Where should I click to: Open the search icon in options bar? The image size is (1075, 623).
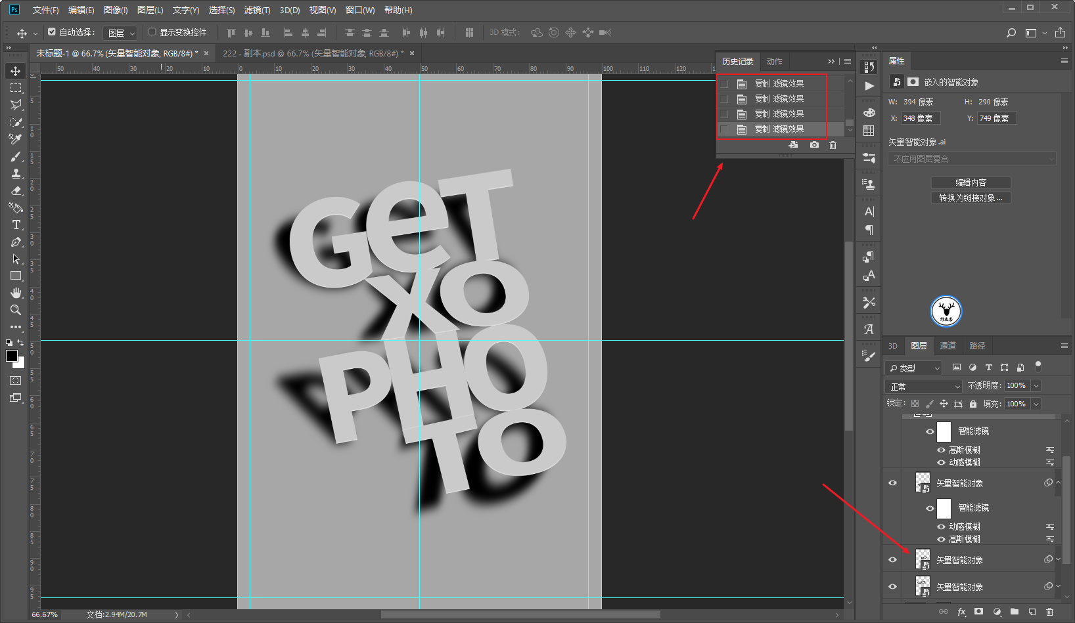pyautogui.click(x=1011, y=33)
